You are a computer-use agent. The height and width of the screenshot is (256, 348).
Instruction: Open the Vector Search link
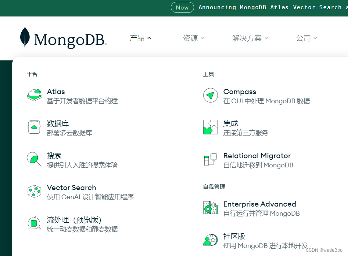(x=71, y=188)
